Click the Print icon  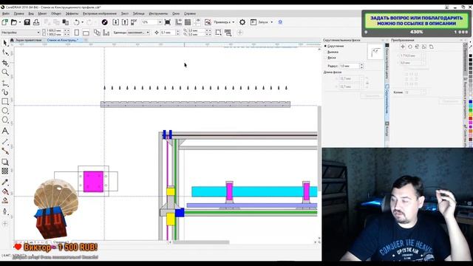(x=36, y=22)
